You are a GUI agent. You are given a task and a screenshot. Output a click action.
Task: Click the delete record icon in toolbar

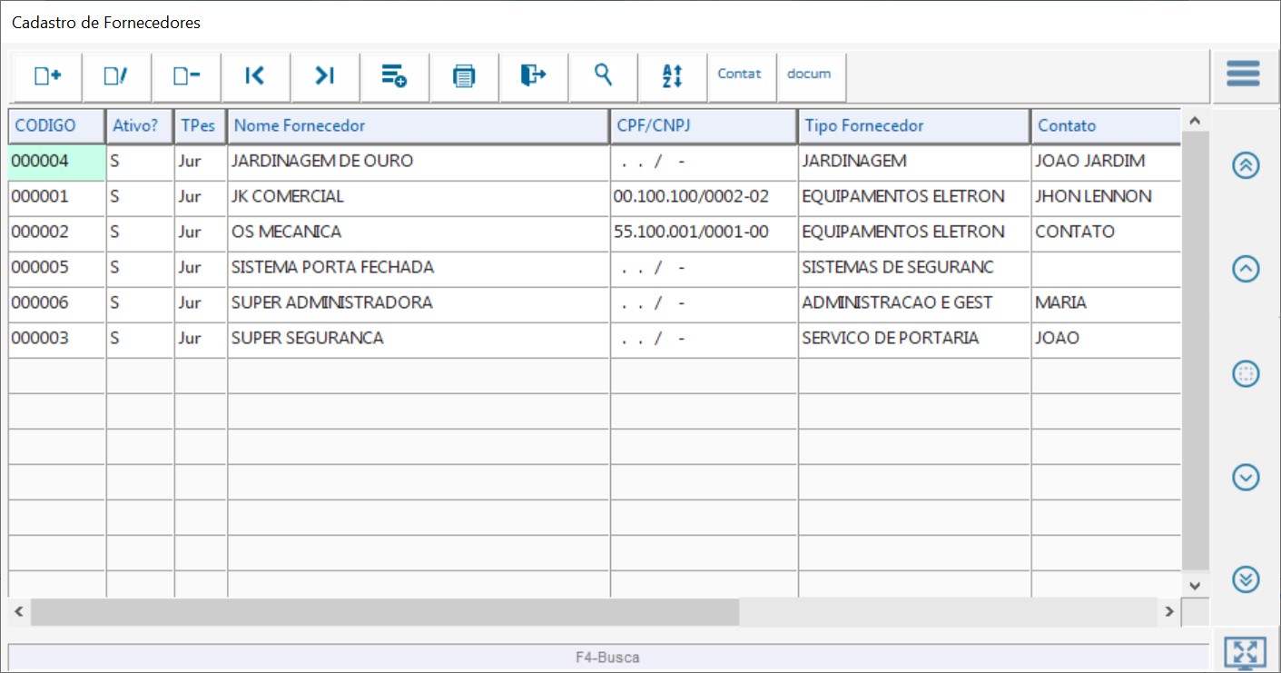[186, 76]
